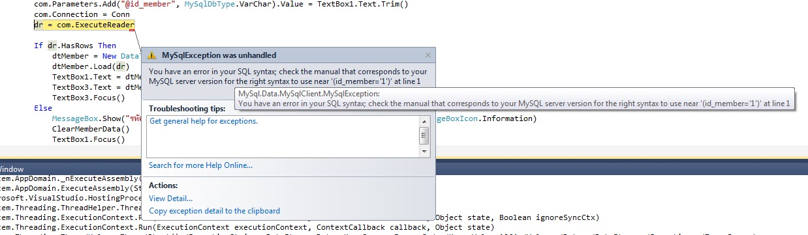
Task: Click the highlighted dr = com.ExecuteReader line
Action: click(x=84, y=25)
